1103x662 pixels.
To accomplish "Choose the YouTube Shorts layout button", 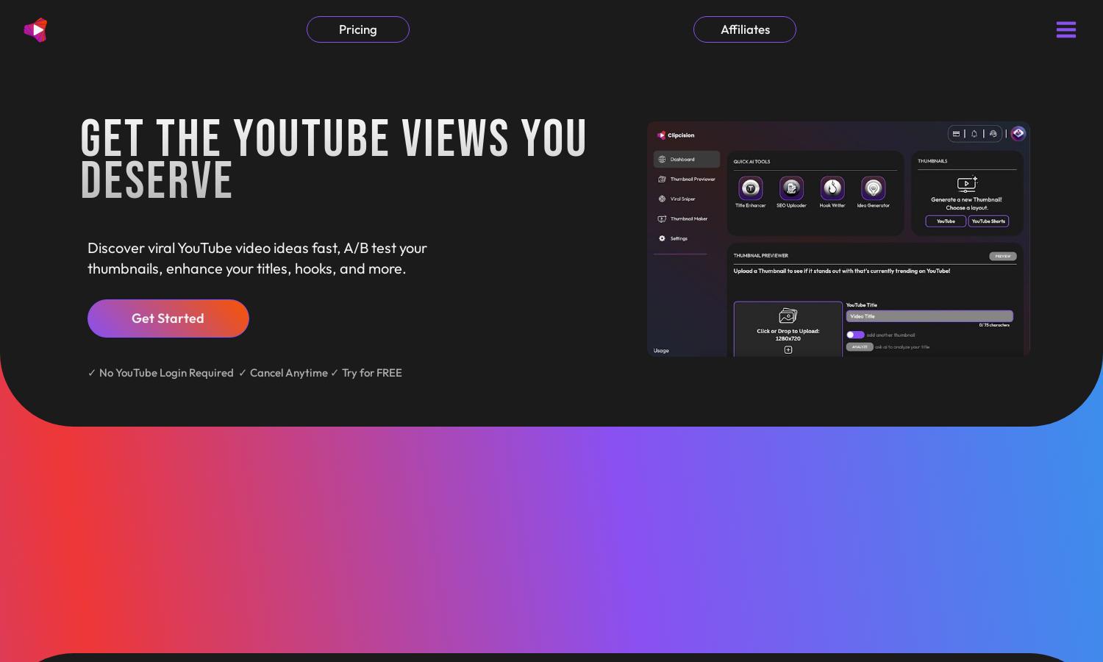I will tap(988, 221).
